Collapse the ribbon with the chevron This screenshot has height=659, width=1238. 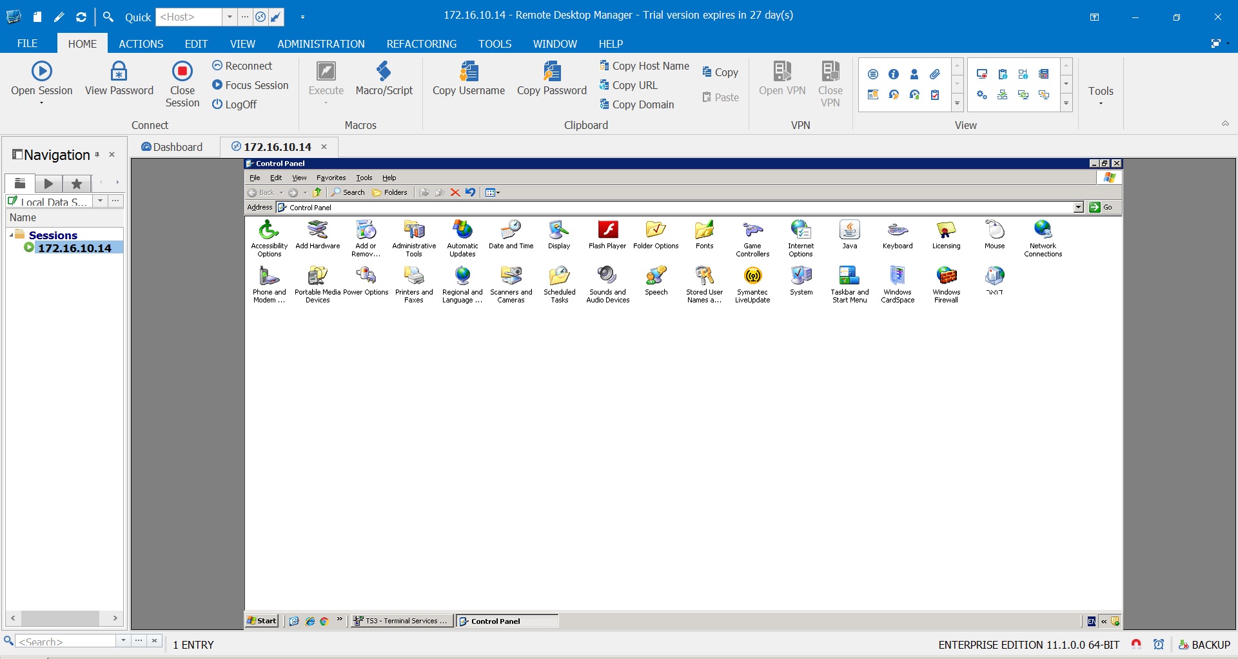point(1225,124)
